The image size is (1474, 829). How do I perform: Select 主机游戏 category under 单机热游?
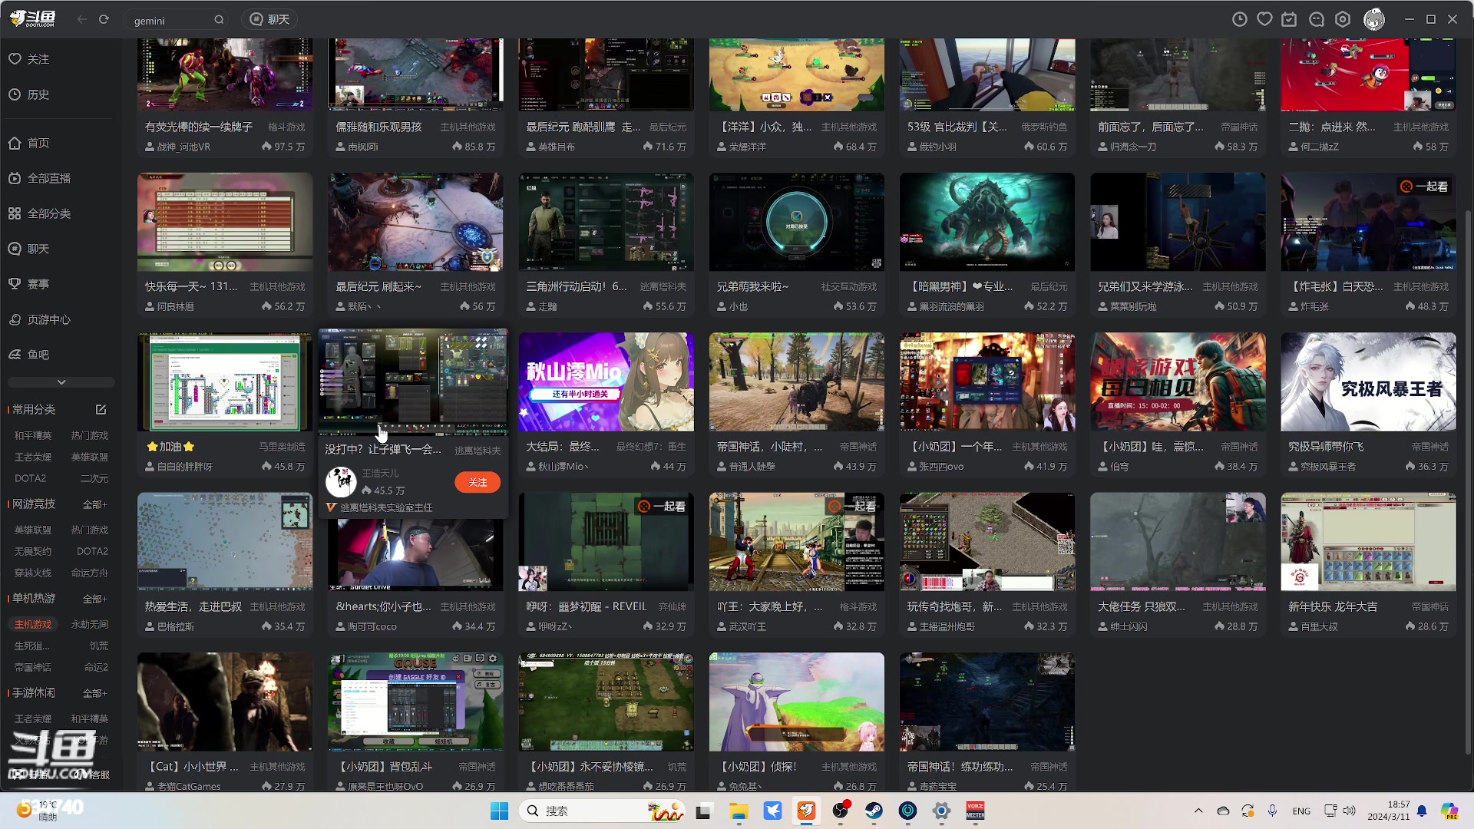coord(33,626)
